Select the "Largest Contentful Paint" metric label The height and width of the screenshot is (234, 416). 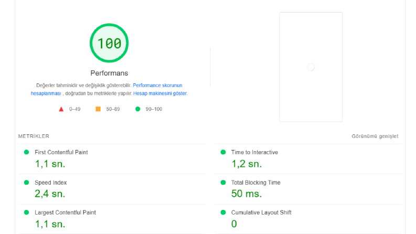pyautogui.click(x=65, y=212)
